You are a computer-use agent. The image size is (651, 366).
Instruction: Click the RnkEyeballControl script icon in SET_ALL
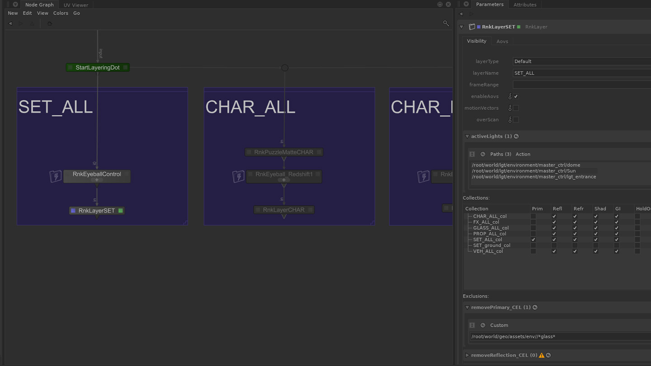coord(56,176)
